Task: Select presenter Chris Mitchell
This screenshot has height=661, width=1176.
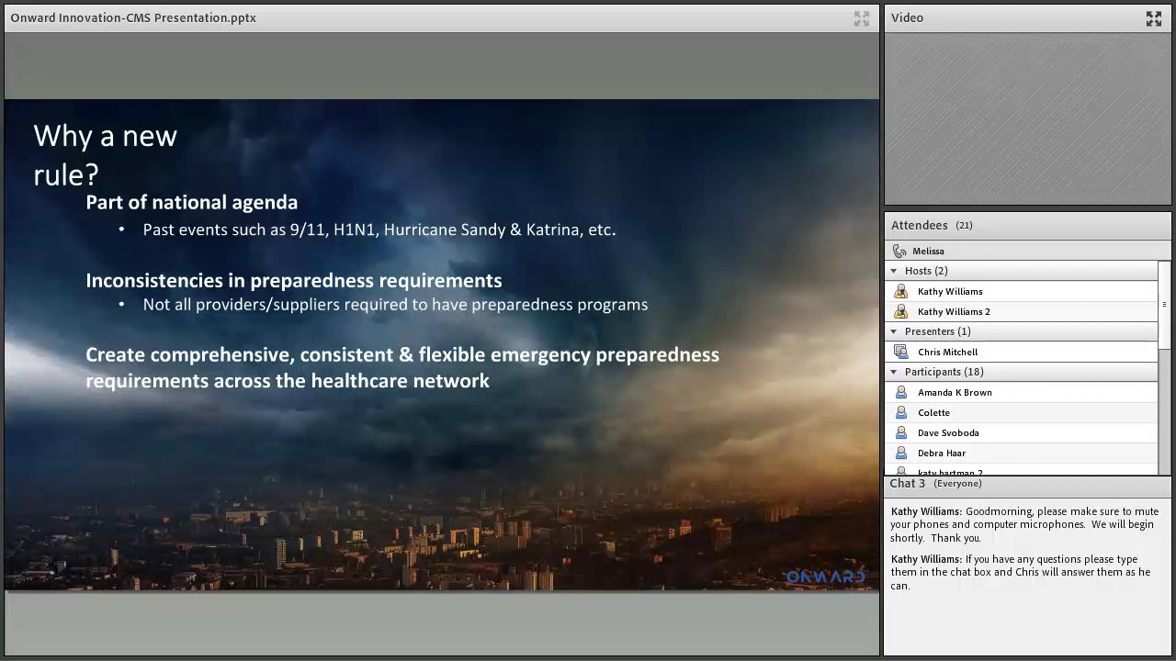Action: point(1022,353)
